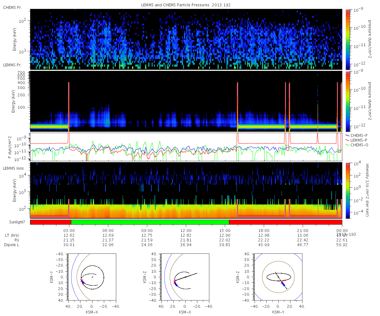Click the 06:00 time axis tick label
The width and height of the screenshot is (380, 316).
pos(108,230)
